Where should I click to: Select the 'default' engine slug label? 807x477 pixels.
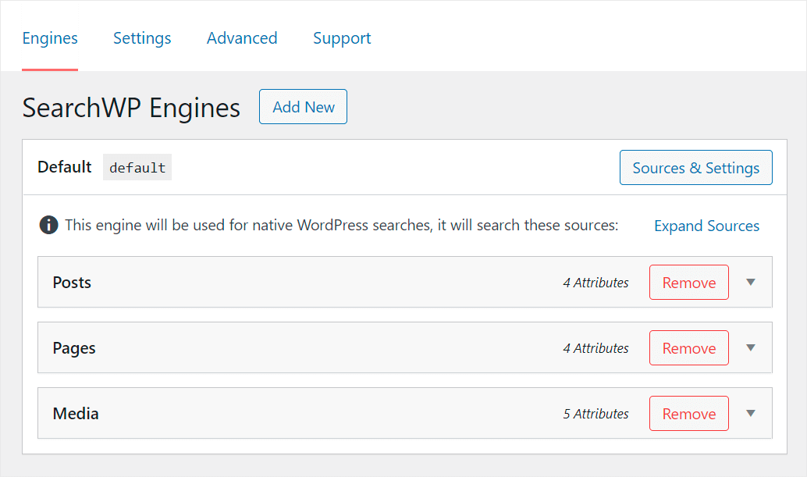tap(137, 167)
